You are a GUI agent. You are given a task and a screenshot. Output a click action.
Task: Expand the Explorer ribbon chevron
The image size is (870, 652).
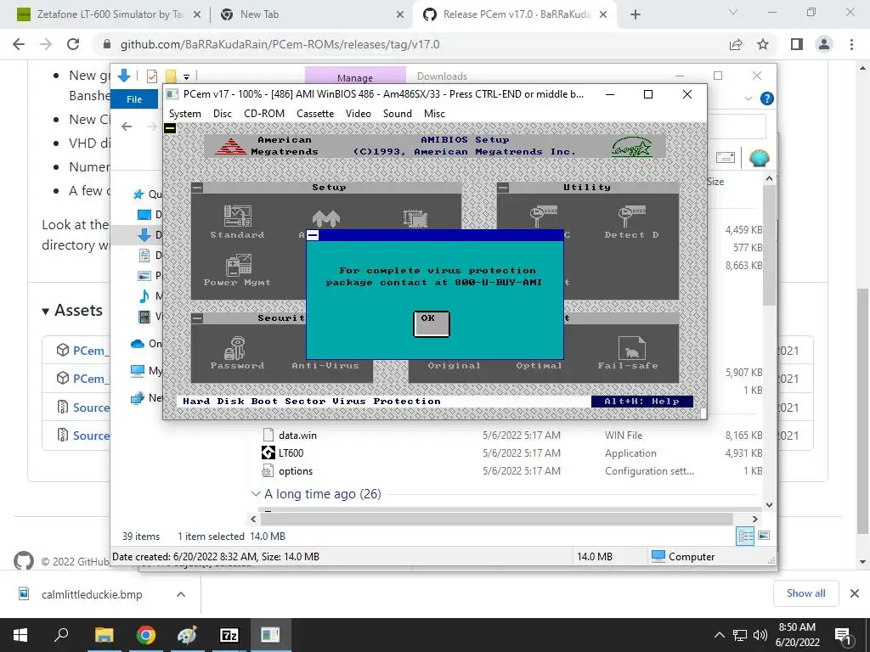point(748,98)
